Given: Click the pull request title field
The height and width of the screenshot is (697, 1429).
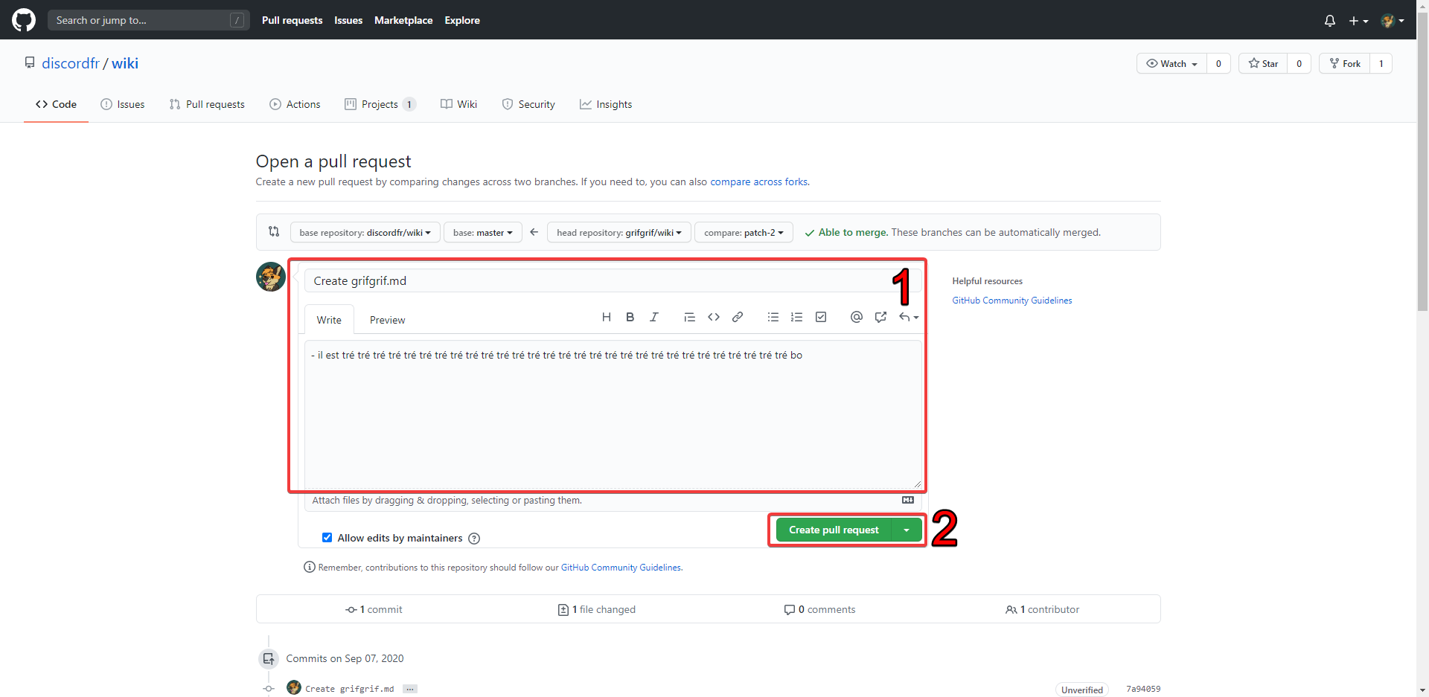Looking at the screenshot, I should pyautogui.click(x=613, y=280).
